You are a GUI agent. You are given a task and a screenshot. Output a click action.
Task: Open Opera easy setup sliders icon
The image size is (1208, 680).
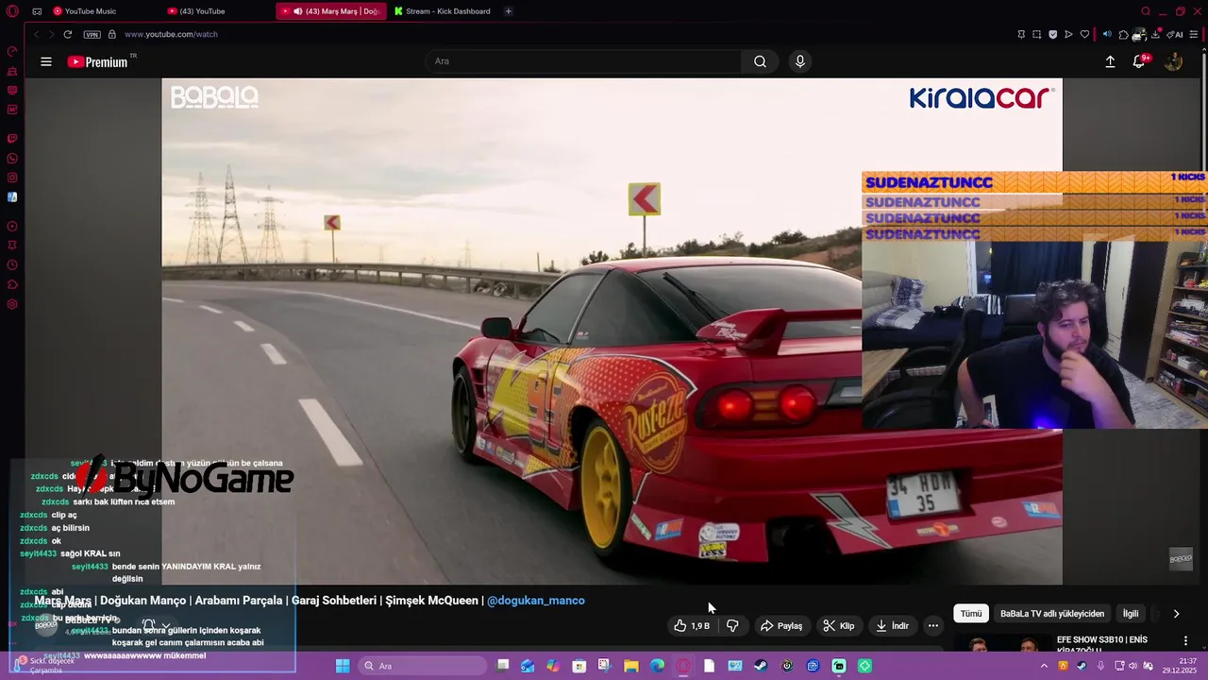pyautogui.click(x=1193, y=34)
